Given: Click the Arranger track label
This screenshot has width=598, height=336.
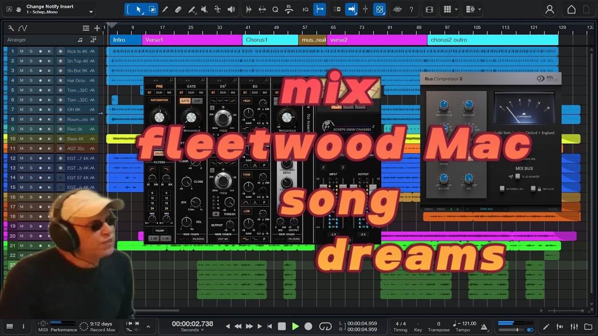Looking at the screenshot, I should coord(17,40).
